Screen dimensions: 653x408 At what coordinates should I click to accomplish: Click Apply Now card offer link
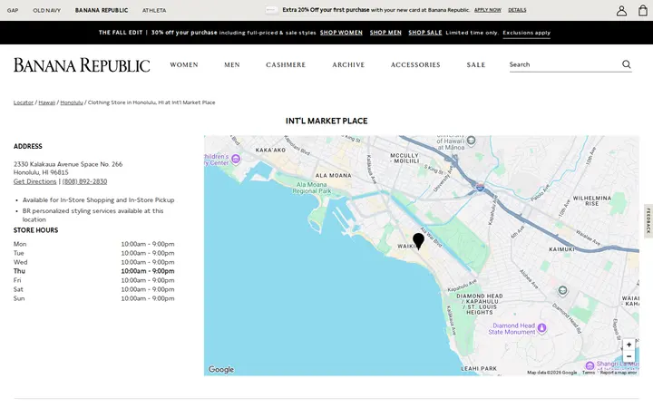coord(488,10)
